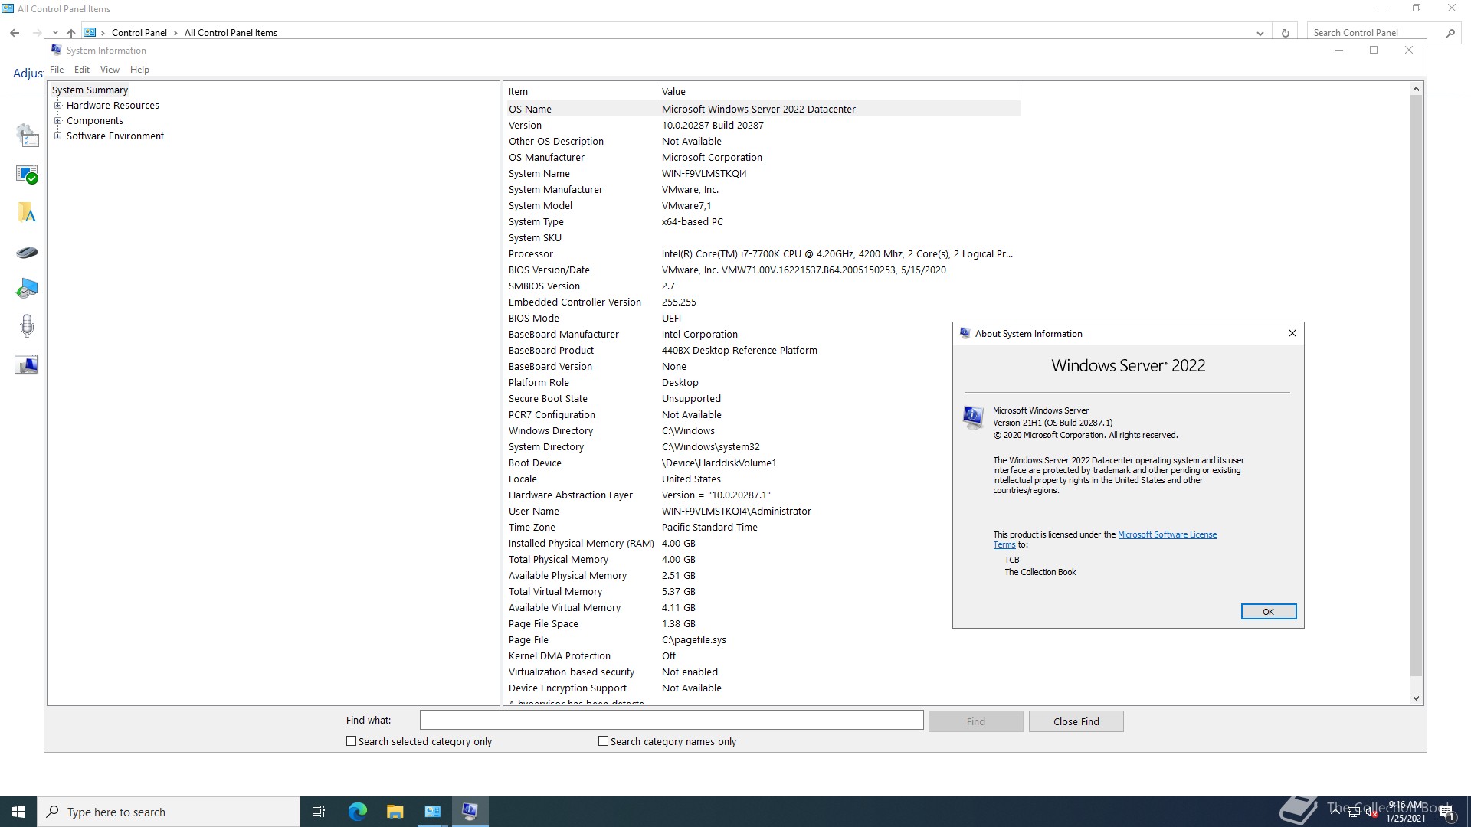Click the Back navigation arrow
Screen dimensions: 1471x827
pyautogui.click(x=15, y=33)
